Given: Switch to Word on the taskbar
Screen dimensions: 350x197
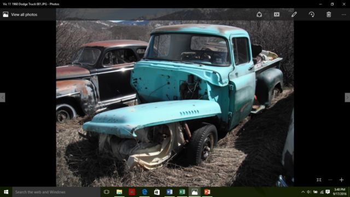Looking at the screenshot, I should pyautogui.click(x=170, y=192).
